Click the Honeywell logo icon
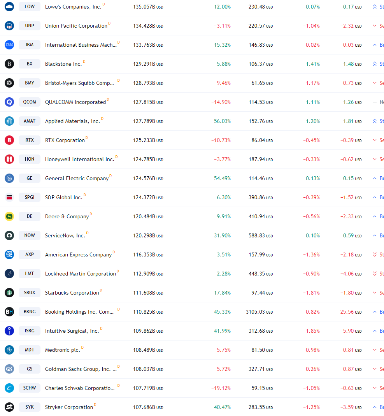The height and width of the screenshot is (416, 384). [x=9, y=159]
